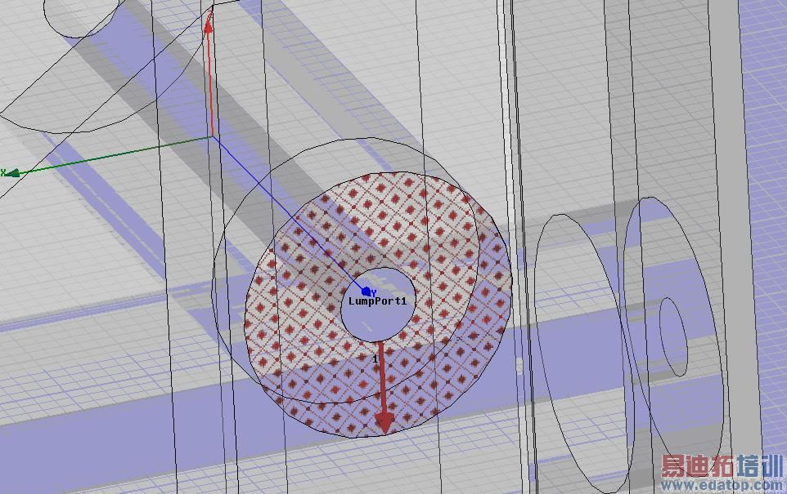
Task: Click the green X axis arrow tip
Action: (x=11, y=173)
